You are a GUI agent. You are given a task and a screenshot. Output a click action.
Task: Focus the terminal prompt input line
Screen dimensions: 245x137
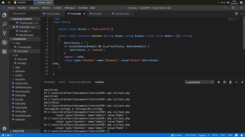[x=108, y=131]
